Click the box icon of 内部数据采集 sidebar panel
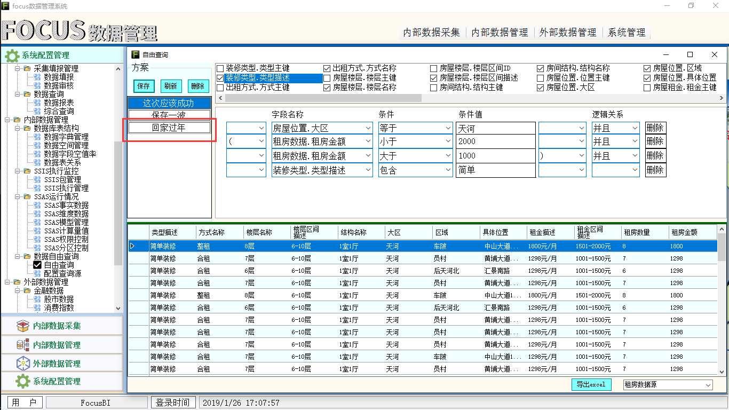 point(22,326)
